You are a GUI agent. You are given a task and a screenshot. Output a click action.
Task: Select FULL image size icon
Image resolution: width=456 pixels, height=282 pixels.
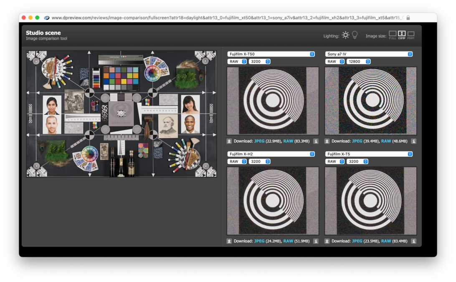click(x=393, y=35)
